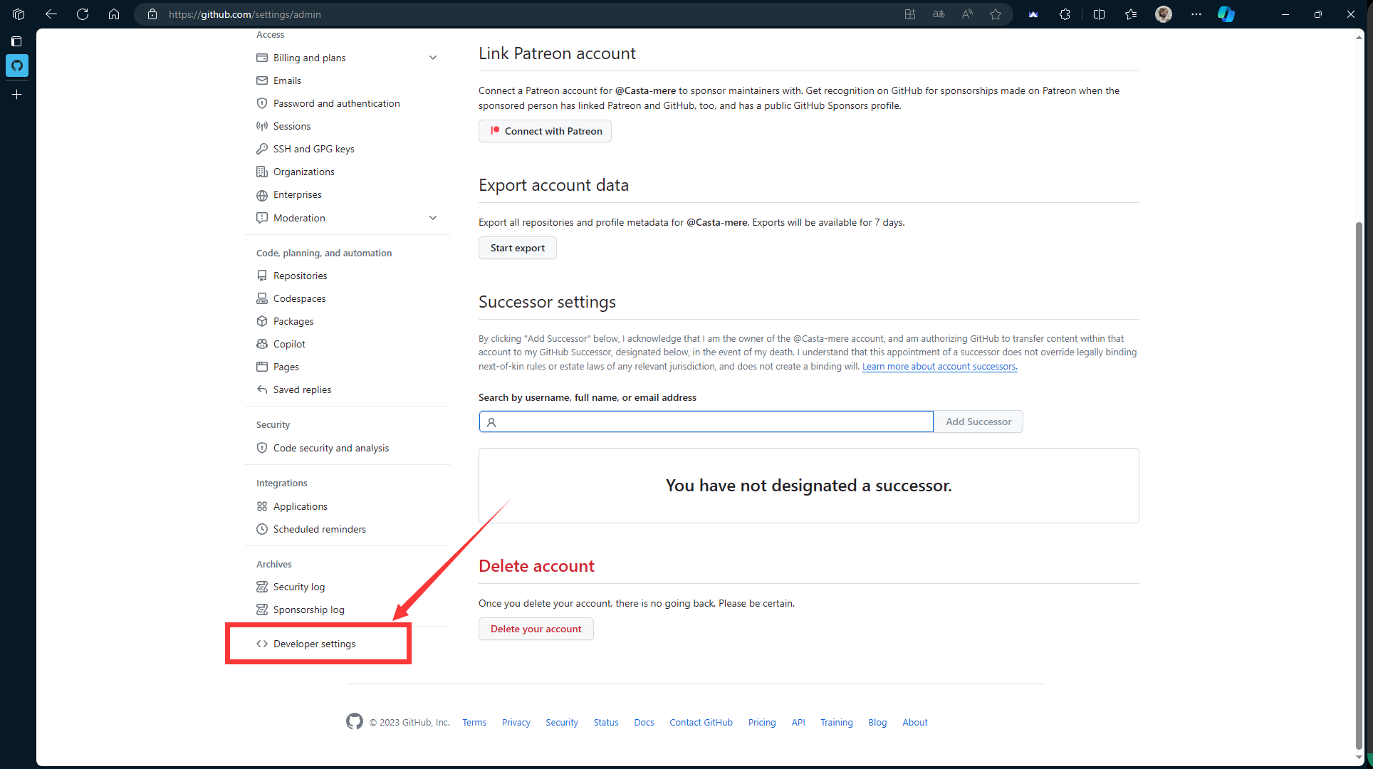Click Connect with Patreon button
Screen dimensions: 1373x769
[545, 131]
